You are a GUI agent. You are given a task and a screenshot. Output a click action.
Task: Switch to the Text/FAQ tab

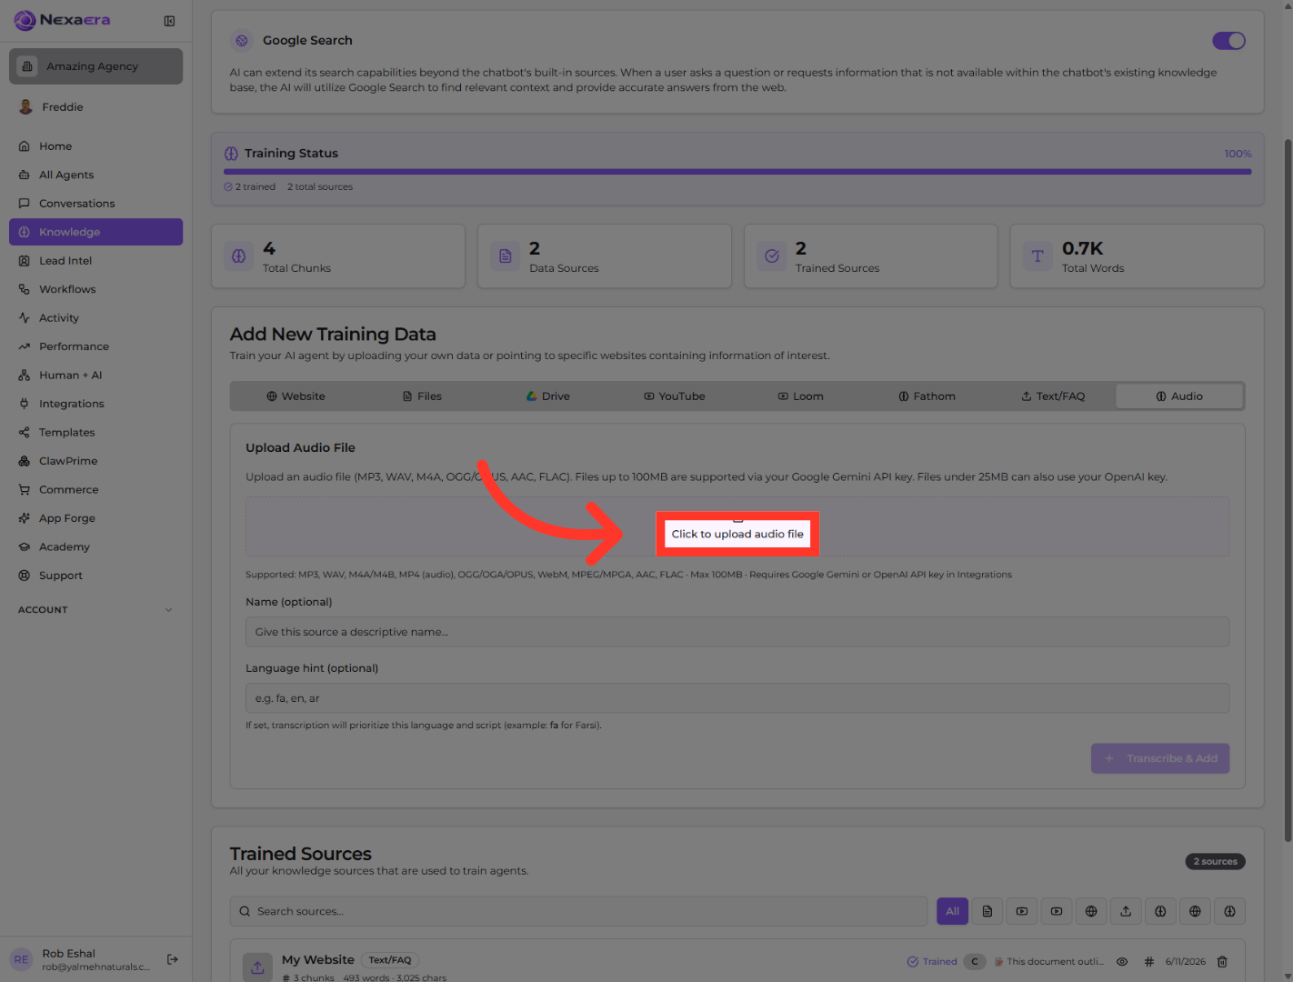click(x=1053, y=396)
